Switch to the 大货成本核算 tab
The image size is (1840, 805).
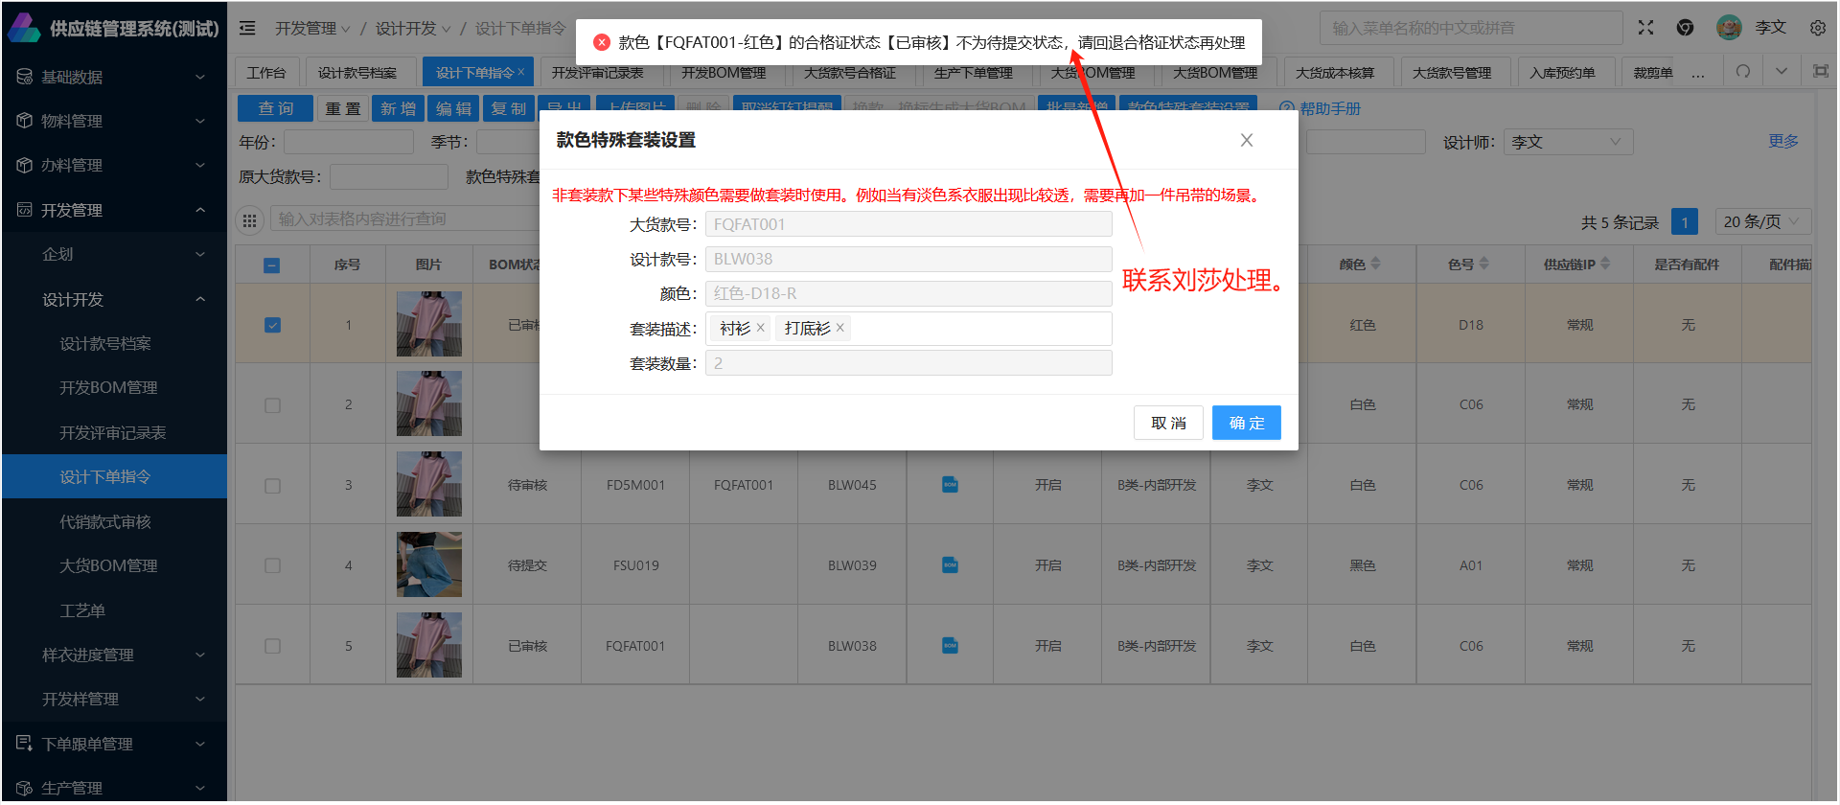[x=1335, y=73]
